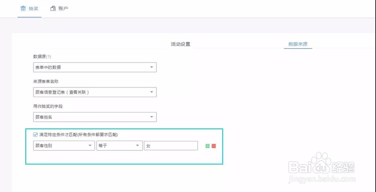Click the wallet icon beside 账户
The width and height of the screenshot is (376, 192).
click(53, 8)
